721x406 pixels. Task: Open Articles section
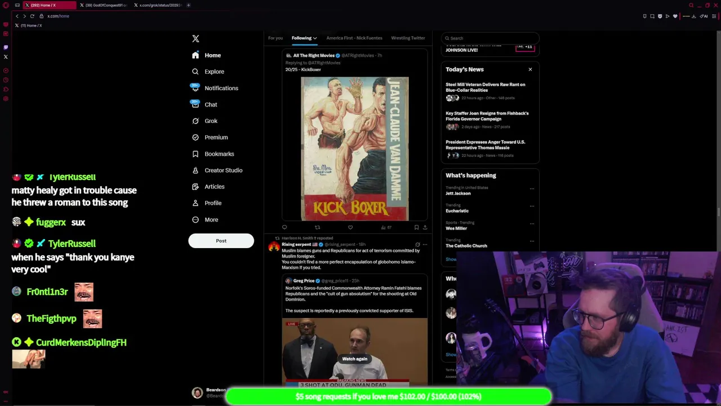tap(208, 186)
